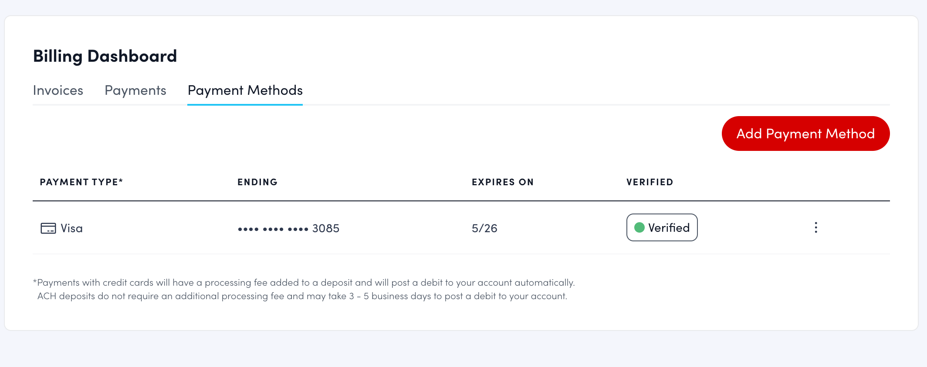Click the Add Payment Method button
The width and height of the screenshot is (927, 367).
[x=805, y=133]
